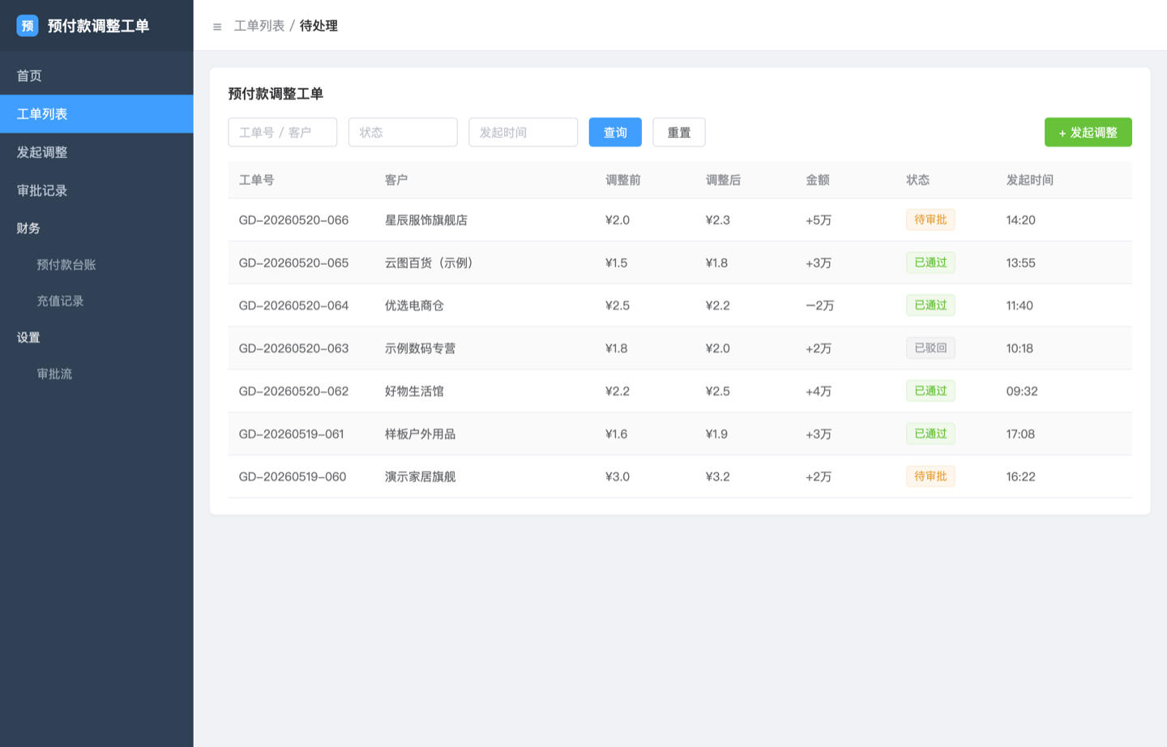The height and width of the screenshot is (747, 1167).
Task: Open the 发起时间 date filter
Action: (x=523, y=132)
